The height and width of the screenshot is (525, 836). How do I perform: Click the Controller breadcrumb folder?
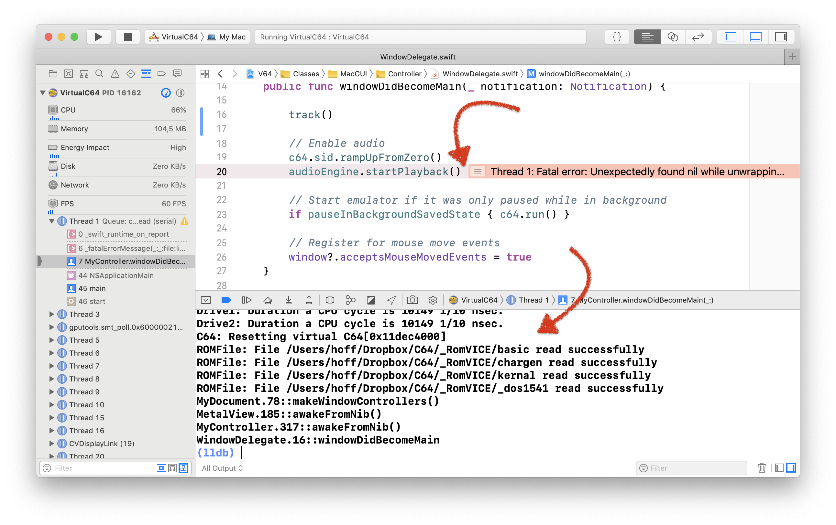pyautogui.click(x=399, y=74)
